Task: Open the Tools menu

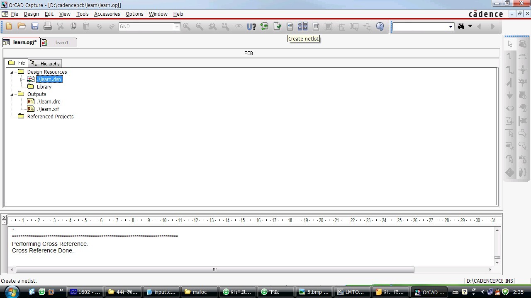Action: click(83, 14)
